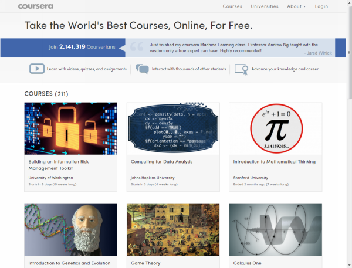Screen dimensions: 352x268
Task: Click 'Advance your knowledge and career' text
Action: (285, 69)
